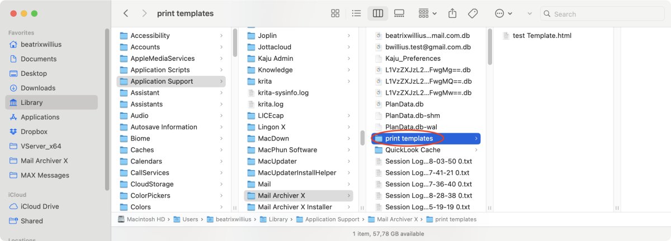Select the Accounts folder
The image size is (671, 241).
(x=171, y=47)
